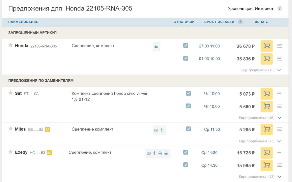The image size is (292, 182).
Task: Toggle the in-stock checkbox for the 26 678 ₽ offer
Action: (186, 45)
